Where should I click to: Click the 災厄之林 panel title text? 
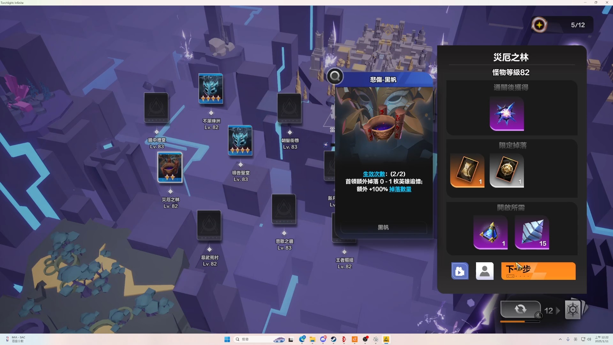click(511, 57)
